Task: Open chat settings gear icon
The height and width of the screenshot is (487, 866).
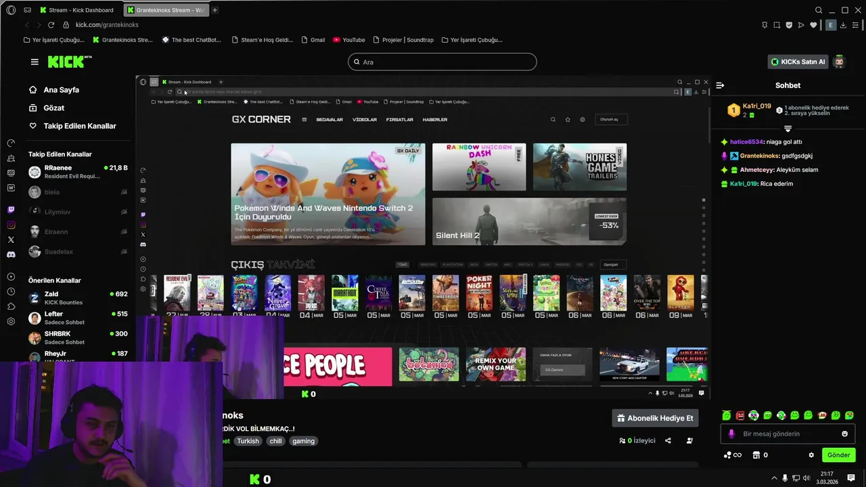Action: (x=811, y=455)
